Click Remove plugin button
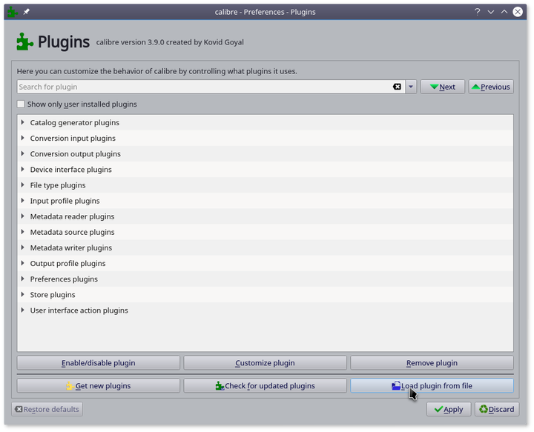The height and width of the screenshot is (432, 534). (432, 363)
